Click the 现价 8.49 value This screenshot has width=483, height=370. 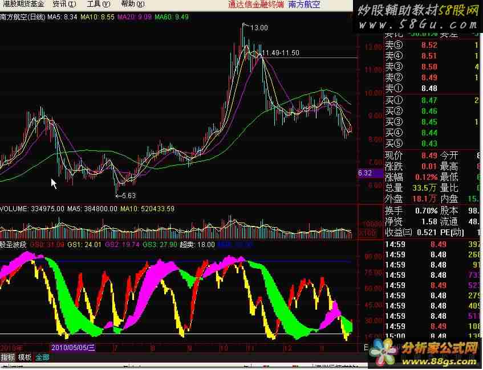point(429,155)
